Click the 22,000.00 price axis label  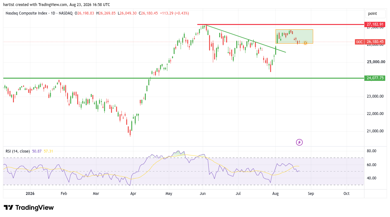click(x=375, y=114)
